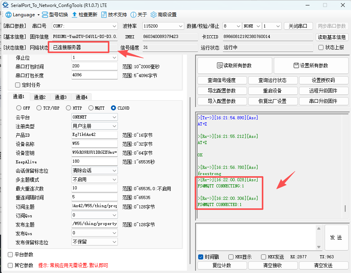
Task: Select the CLOUD mode radio button
Action: coord(114,108)
